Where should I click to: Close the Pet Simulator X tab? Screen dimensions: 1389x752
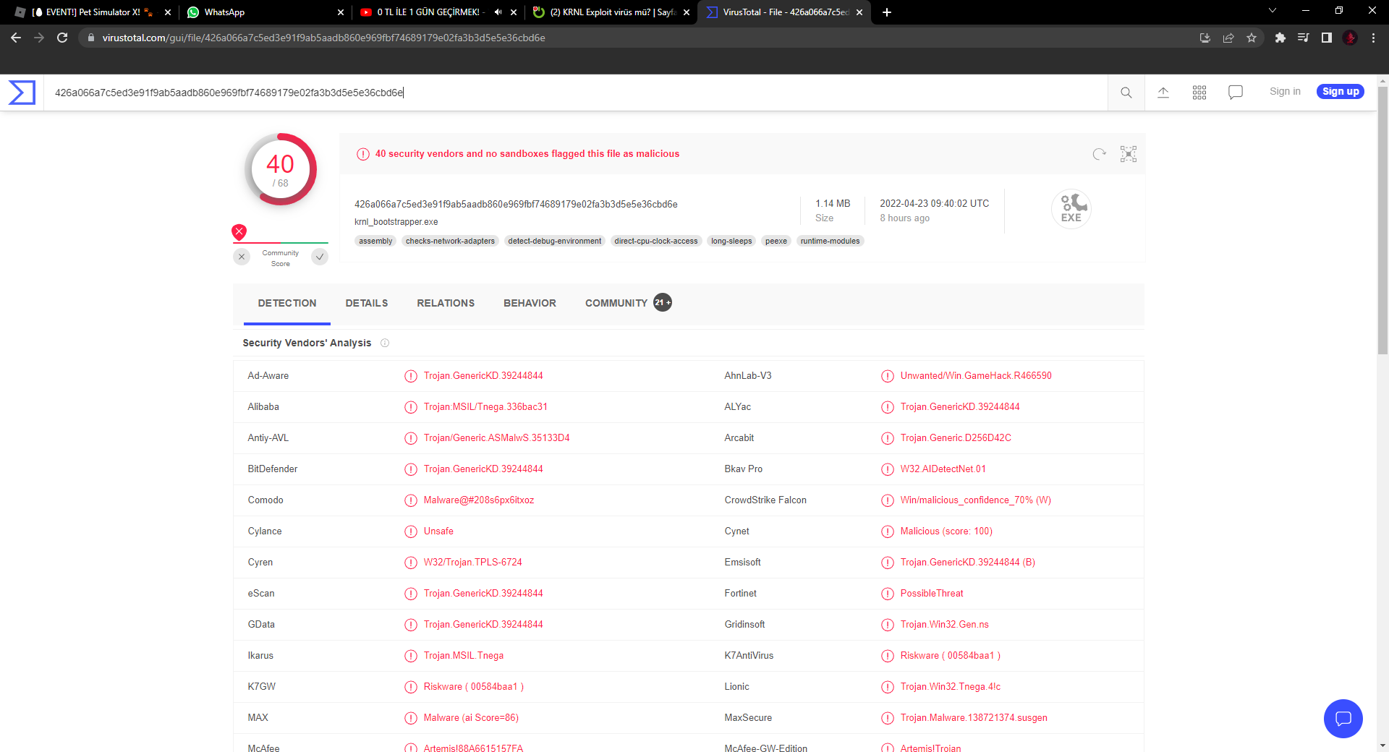point(168,12)
